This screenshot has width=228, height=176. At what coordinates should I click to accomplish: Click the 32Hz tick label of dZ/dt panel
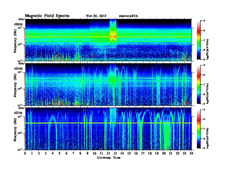[x=21, y=108]
